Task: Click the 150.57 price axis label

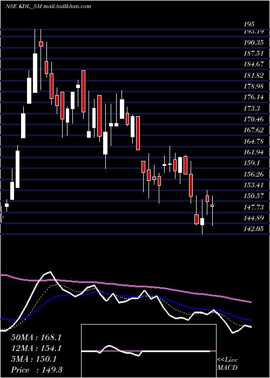Action: tap(253, 196)
